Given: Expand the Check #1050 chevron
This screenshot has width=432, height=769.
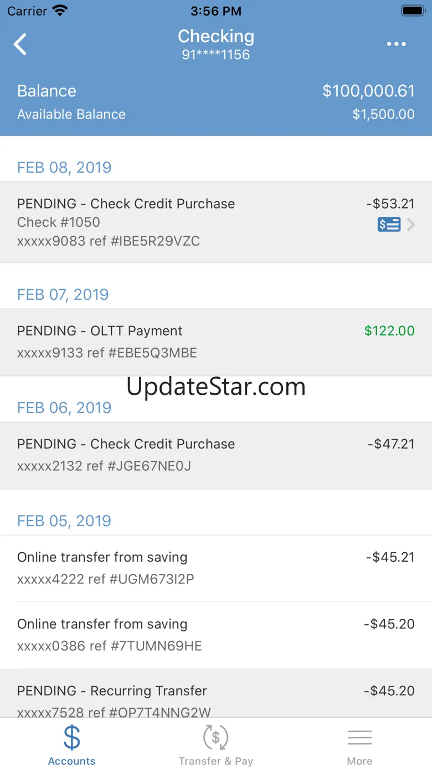Looking at the screenshot, I should click(411, 225).
